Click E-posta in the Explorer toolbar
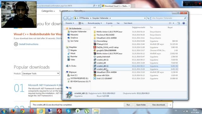This screenshot has height=114, width=202. click(x=109, y=23)
